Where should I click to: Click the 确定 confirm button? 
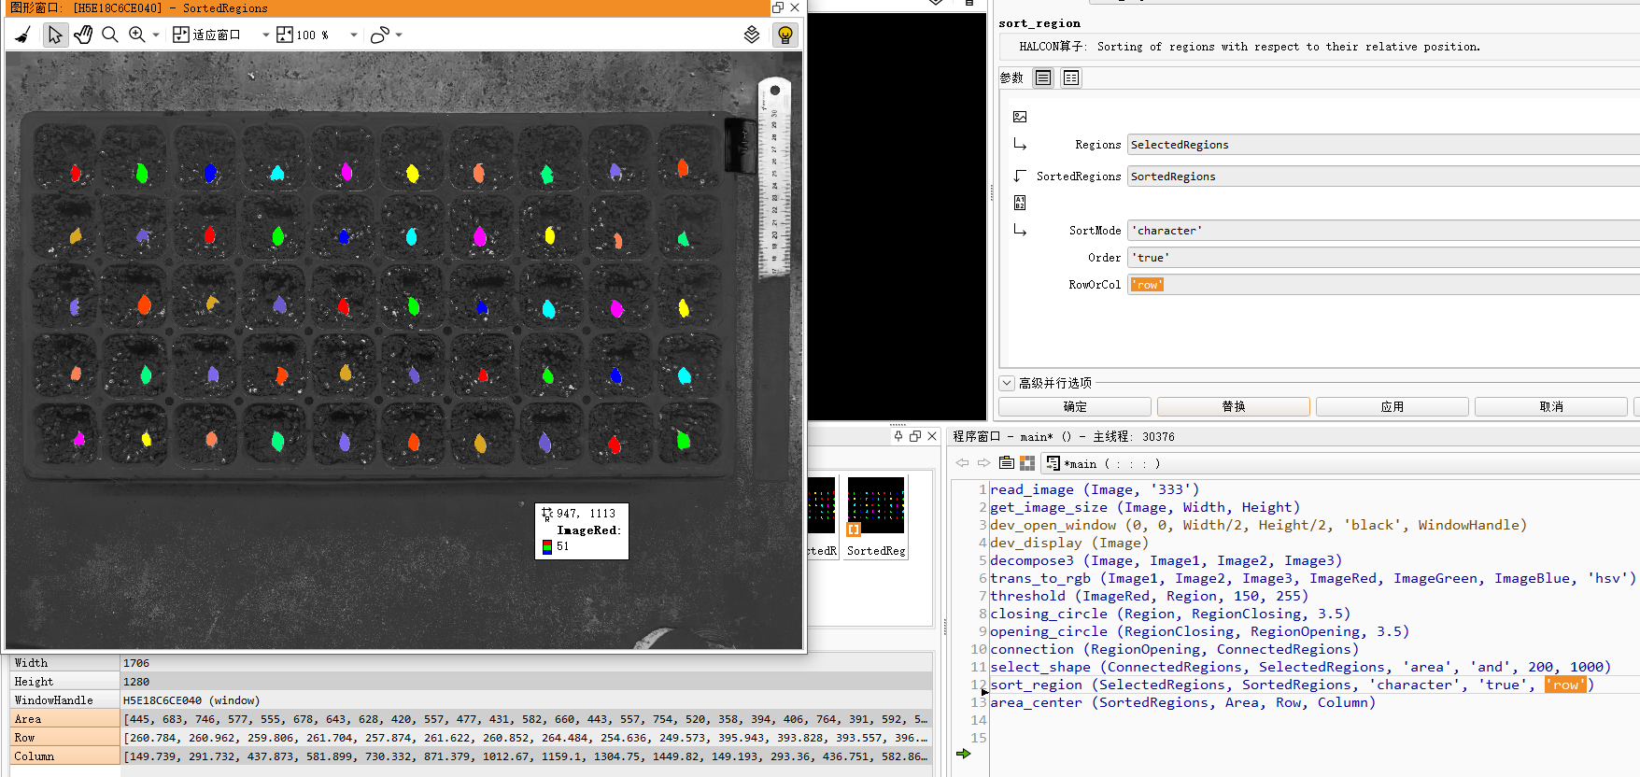[1074, 407]
